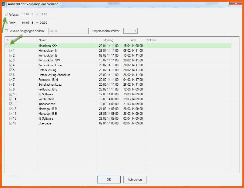244x188 pixels.
Task: Sort by the Name column header
Action: click(67, 40)
